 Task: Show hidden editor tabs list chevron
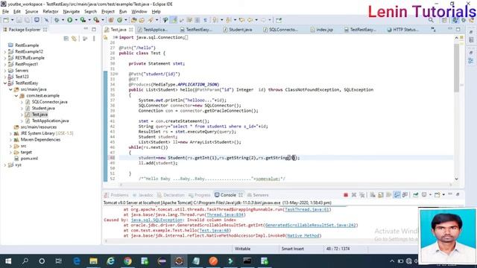pos(433,30)
